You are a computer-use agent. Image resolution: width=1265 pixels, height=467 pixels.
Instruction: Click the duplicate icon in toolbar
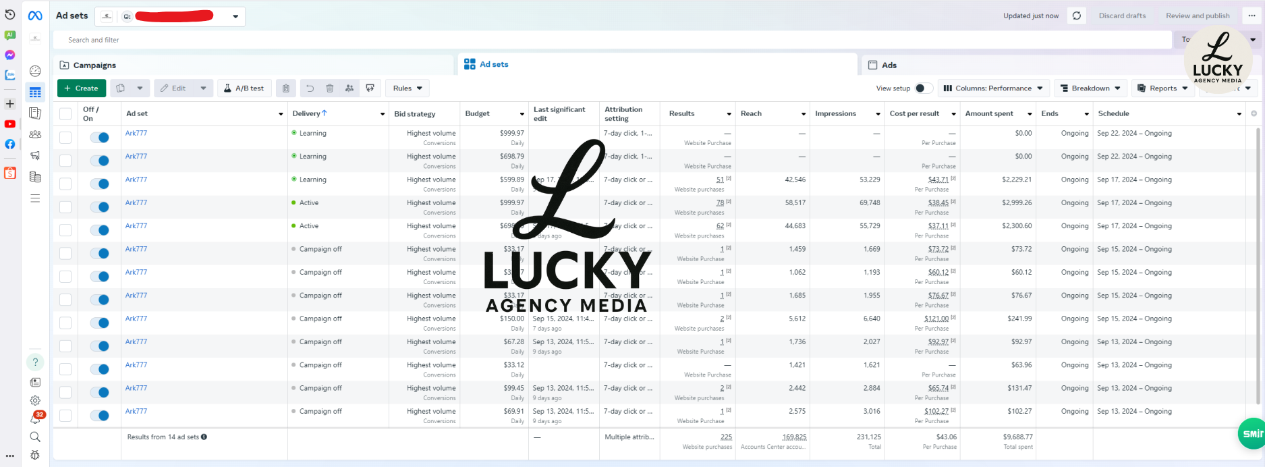point(120,88)
